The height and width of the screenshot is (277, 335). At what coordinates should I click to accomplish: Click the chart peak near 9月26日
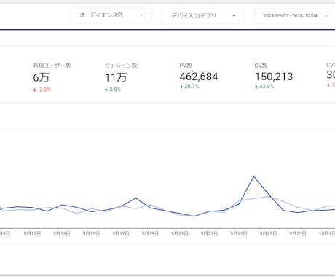point(253,176)
